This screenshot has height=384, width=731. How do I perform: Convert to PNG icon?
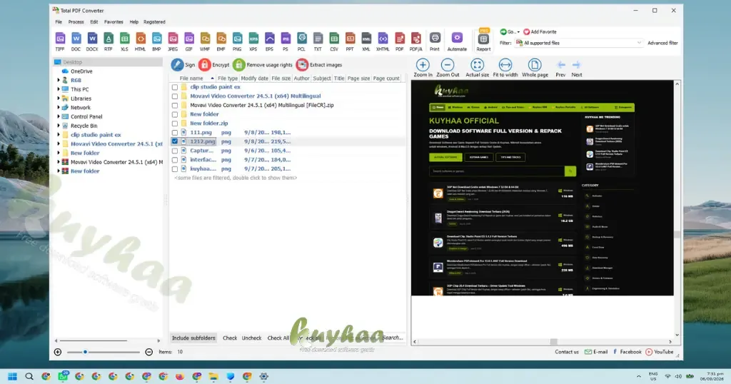(237, 39)
